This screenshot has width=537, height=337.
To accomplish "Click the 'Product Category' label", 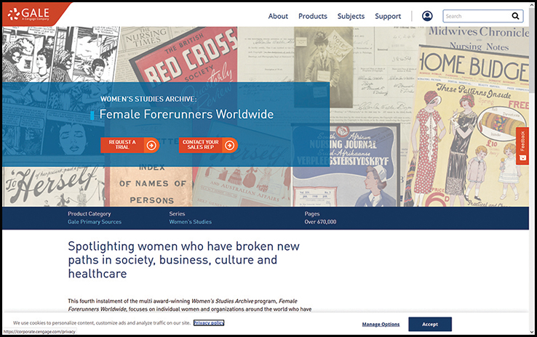I will [89, 214].
